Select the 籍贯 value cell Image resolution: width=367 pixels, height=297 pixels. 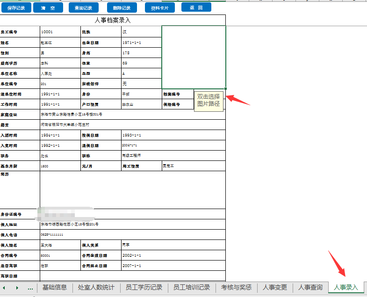pos(133,125)
